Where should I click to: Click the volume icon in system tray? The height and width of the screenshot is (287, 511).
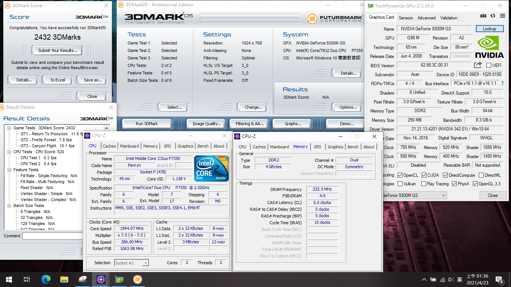click(452, 280)
